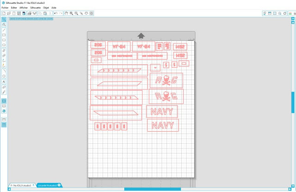Viewport: 296px width, 192px height.
Task: Open the library book icon
Action: (4, 106)
